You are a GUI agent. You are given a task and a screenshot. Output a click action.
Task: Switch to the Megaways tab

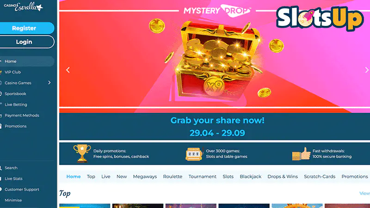pyautogui.click(x=145, y=177)
